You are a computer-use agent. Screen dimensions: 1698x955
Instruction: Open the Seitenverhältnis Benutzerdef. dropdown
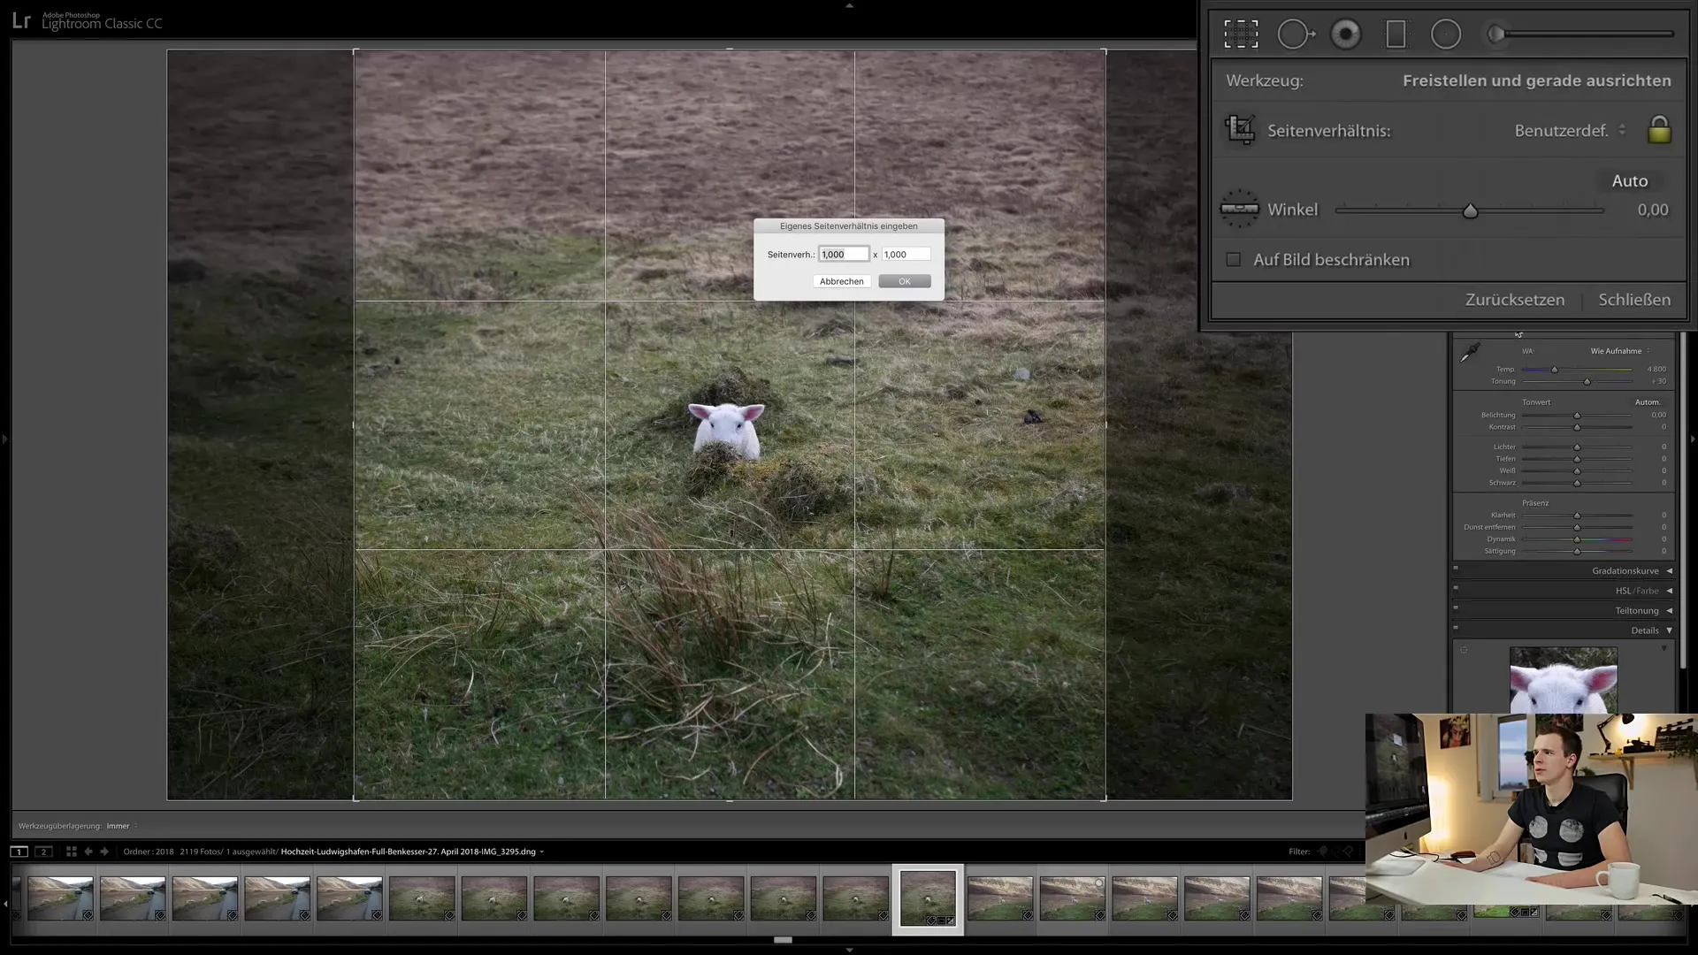[1570, 130]
